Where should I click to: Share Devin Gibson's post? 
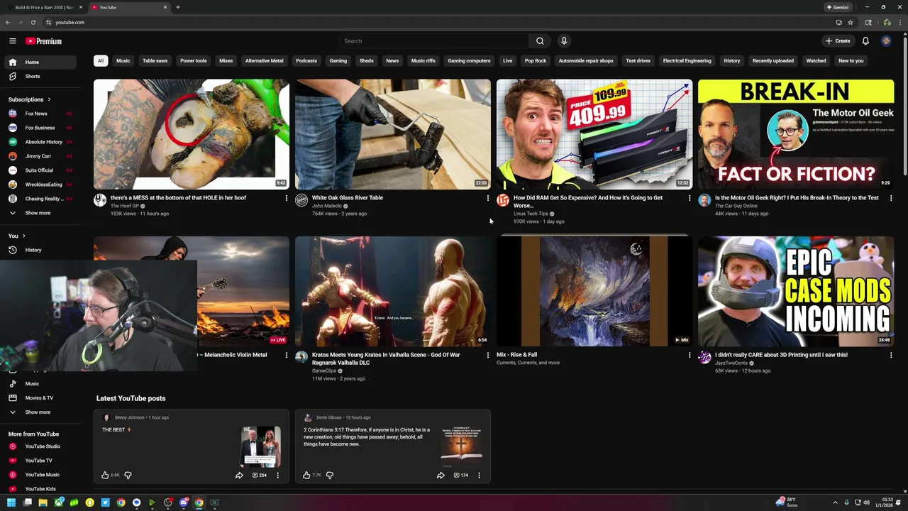[441, 475]
